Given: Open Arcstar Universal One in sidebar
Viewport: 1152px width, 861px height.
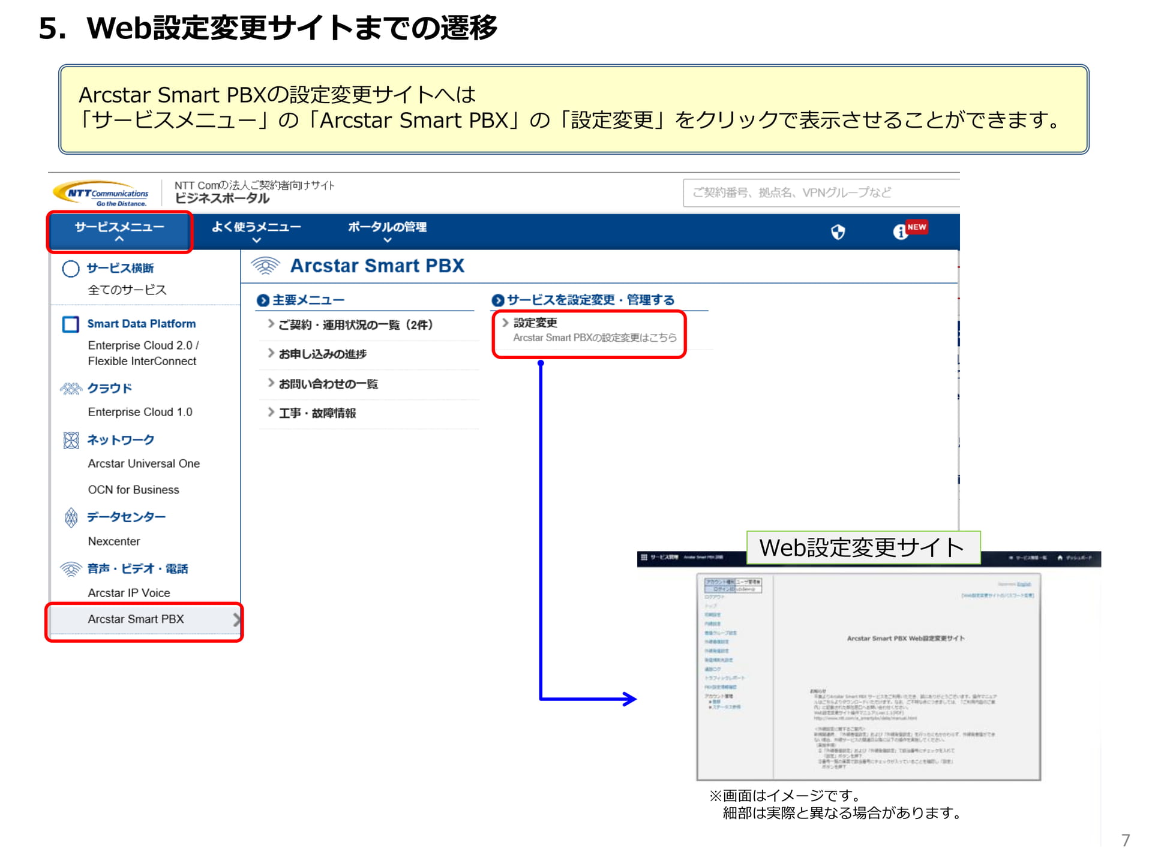Looking at the screenshot, I should [144, 463].
